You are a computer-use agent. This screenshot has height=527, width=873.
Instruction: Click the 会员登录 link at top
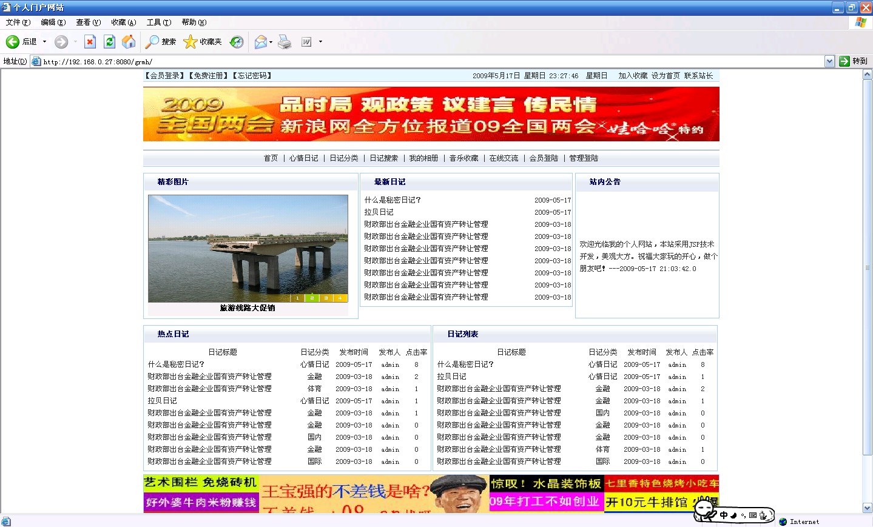[165, 76]
